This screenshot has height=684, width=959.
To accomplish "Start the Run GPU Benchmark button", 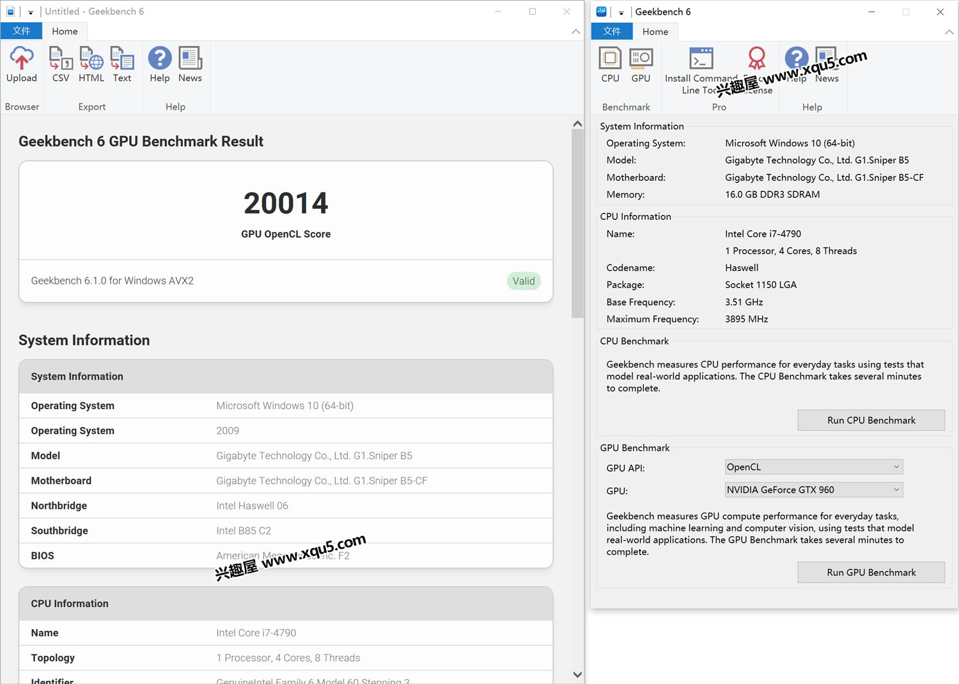I will (x=871, y=573).
